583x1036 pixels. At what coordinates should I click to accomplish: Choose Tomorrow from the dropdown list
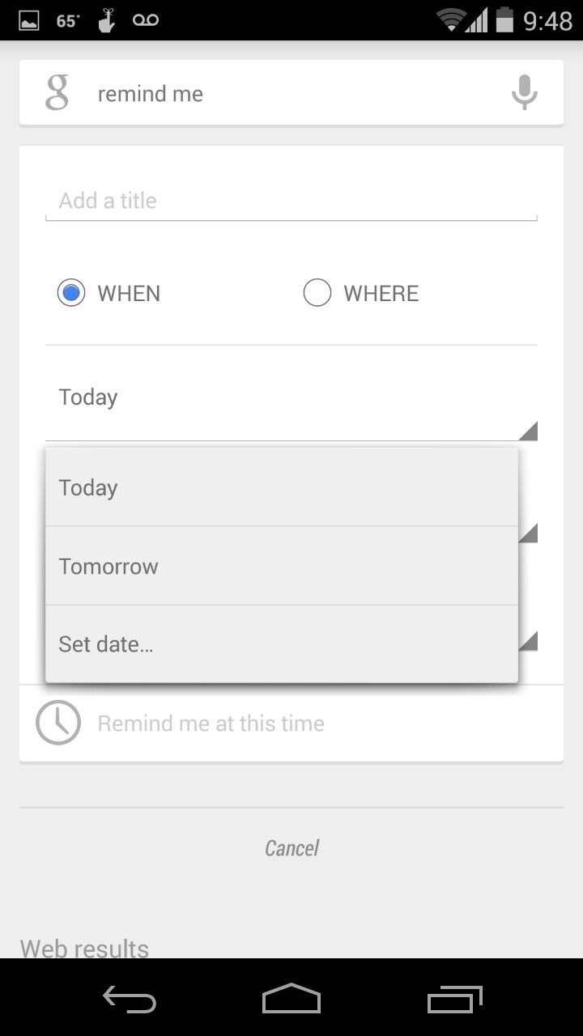[x=282, y=566]
